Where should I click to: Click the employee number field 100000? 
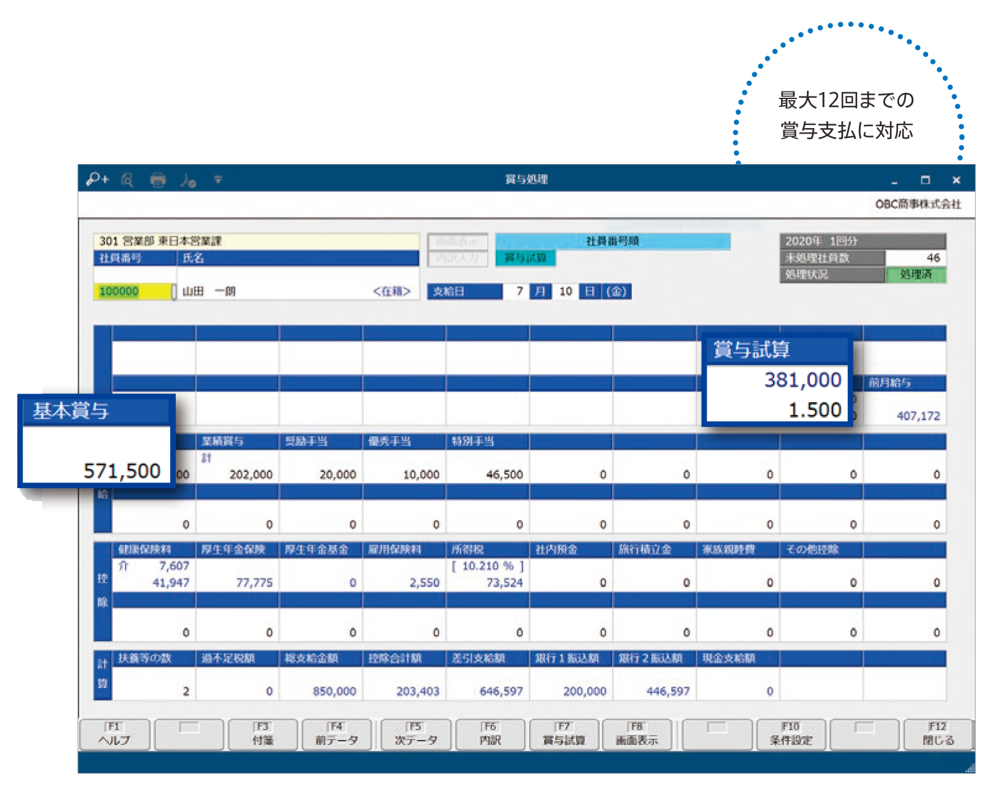click(132, 291)
